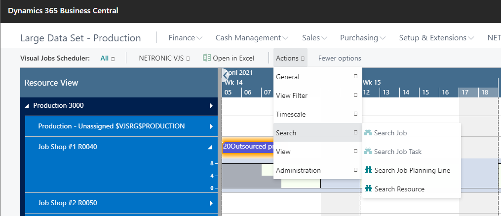Click the Job Shop #1 R0040 label
501x216 pixels.
pos(68,147)
